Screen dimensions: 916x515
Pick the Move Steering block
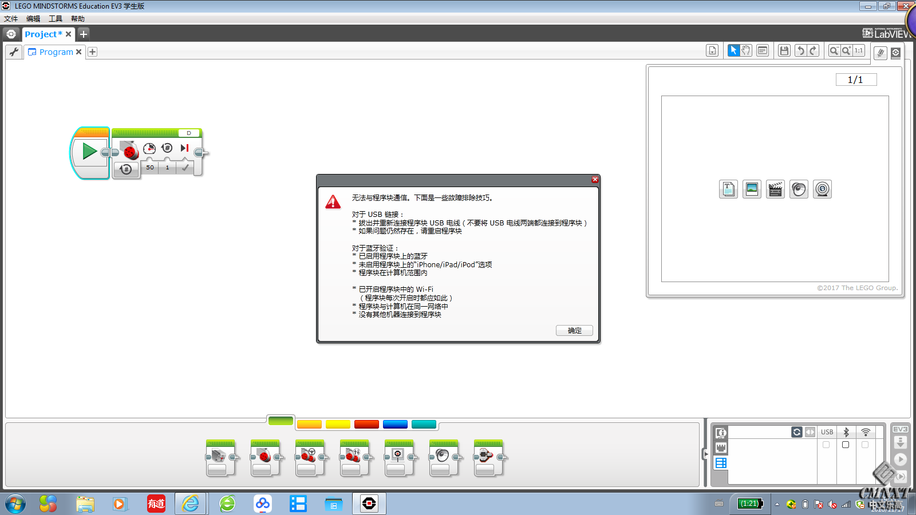(x=310, y=458)
